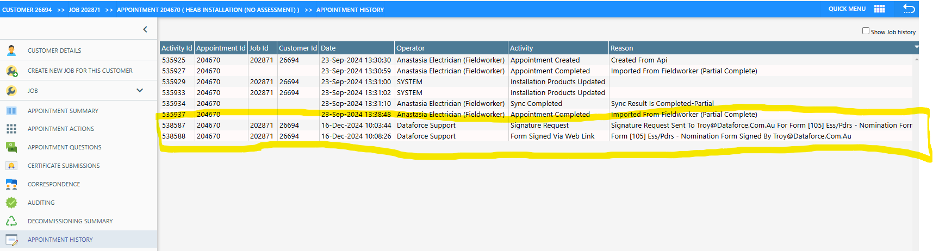Screen dimensions: 933x251
Task: Sort by Job Id column header
Action: pos(262,48)
